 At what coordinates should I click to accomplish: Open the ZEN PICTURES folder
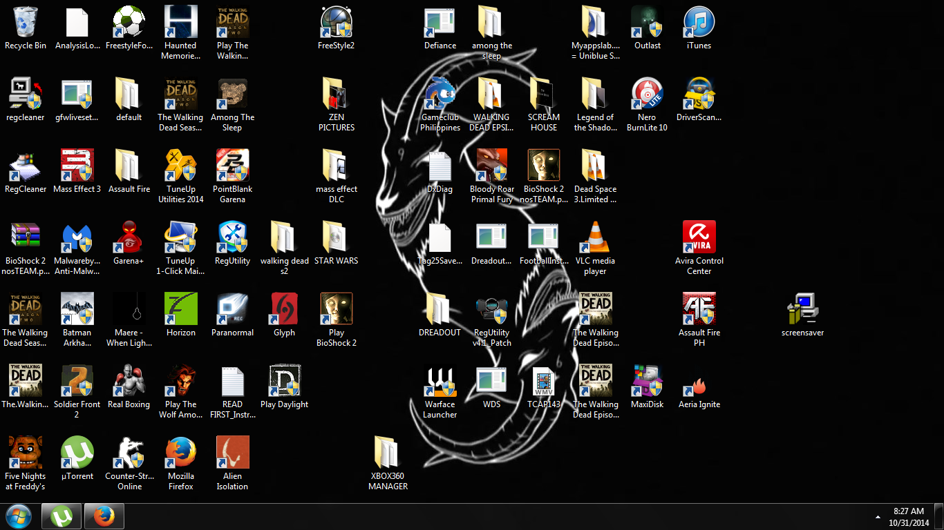tap(337, 94)
